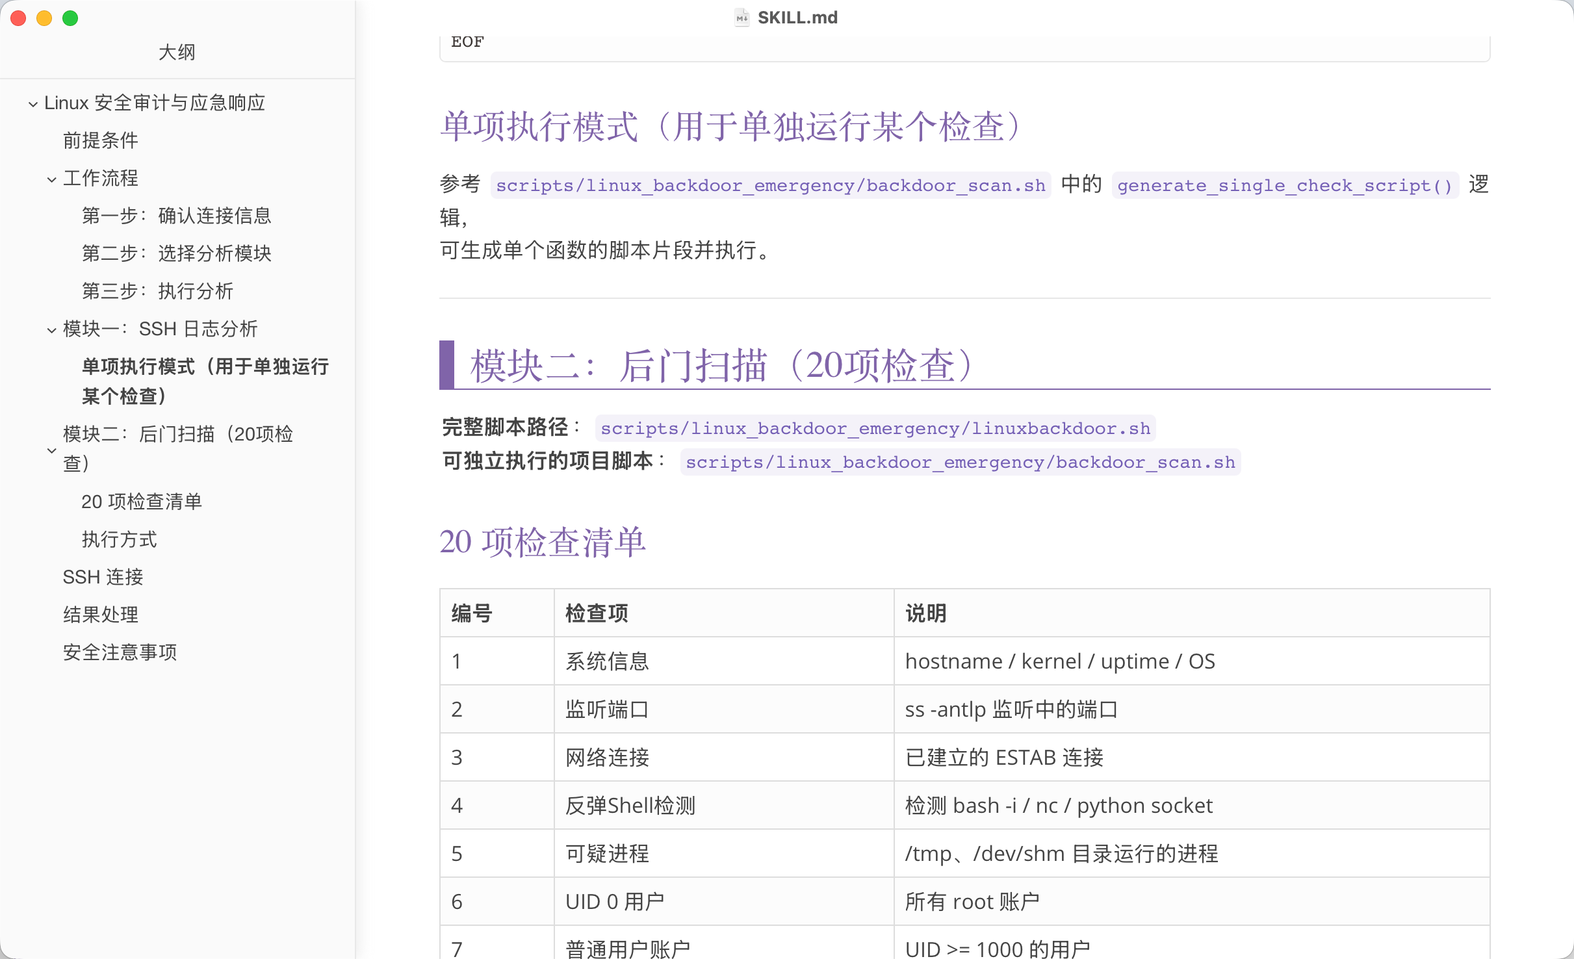Collapse the 工作流程 outline section

click(51, 179)
